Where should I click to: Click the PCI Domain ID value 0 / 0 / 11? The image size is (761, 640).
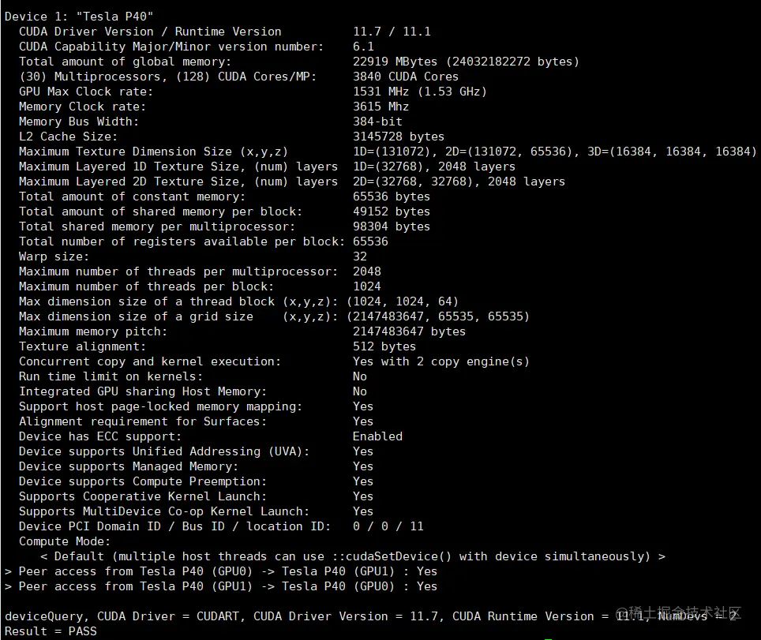388,526
